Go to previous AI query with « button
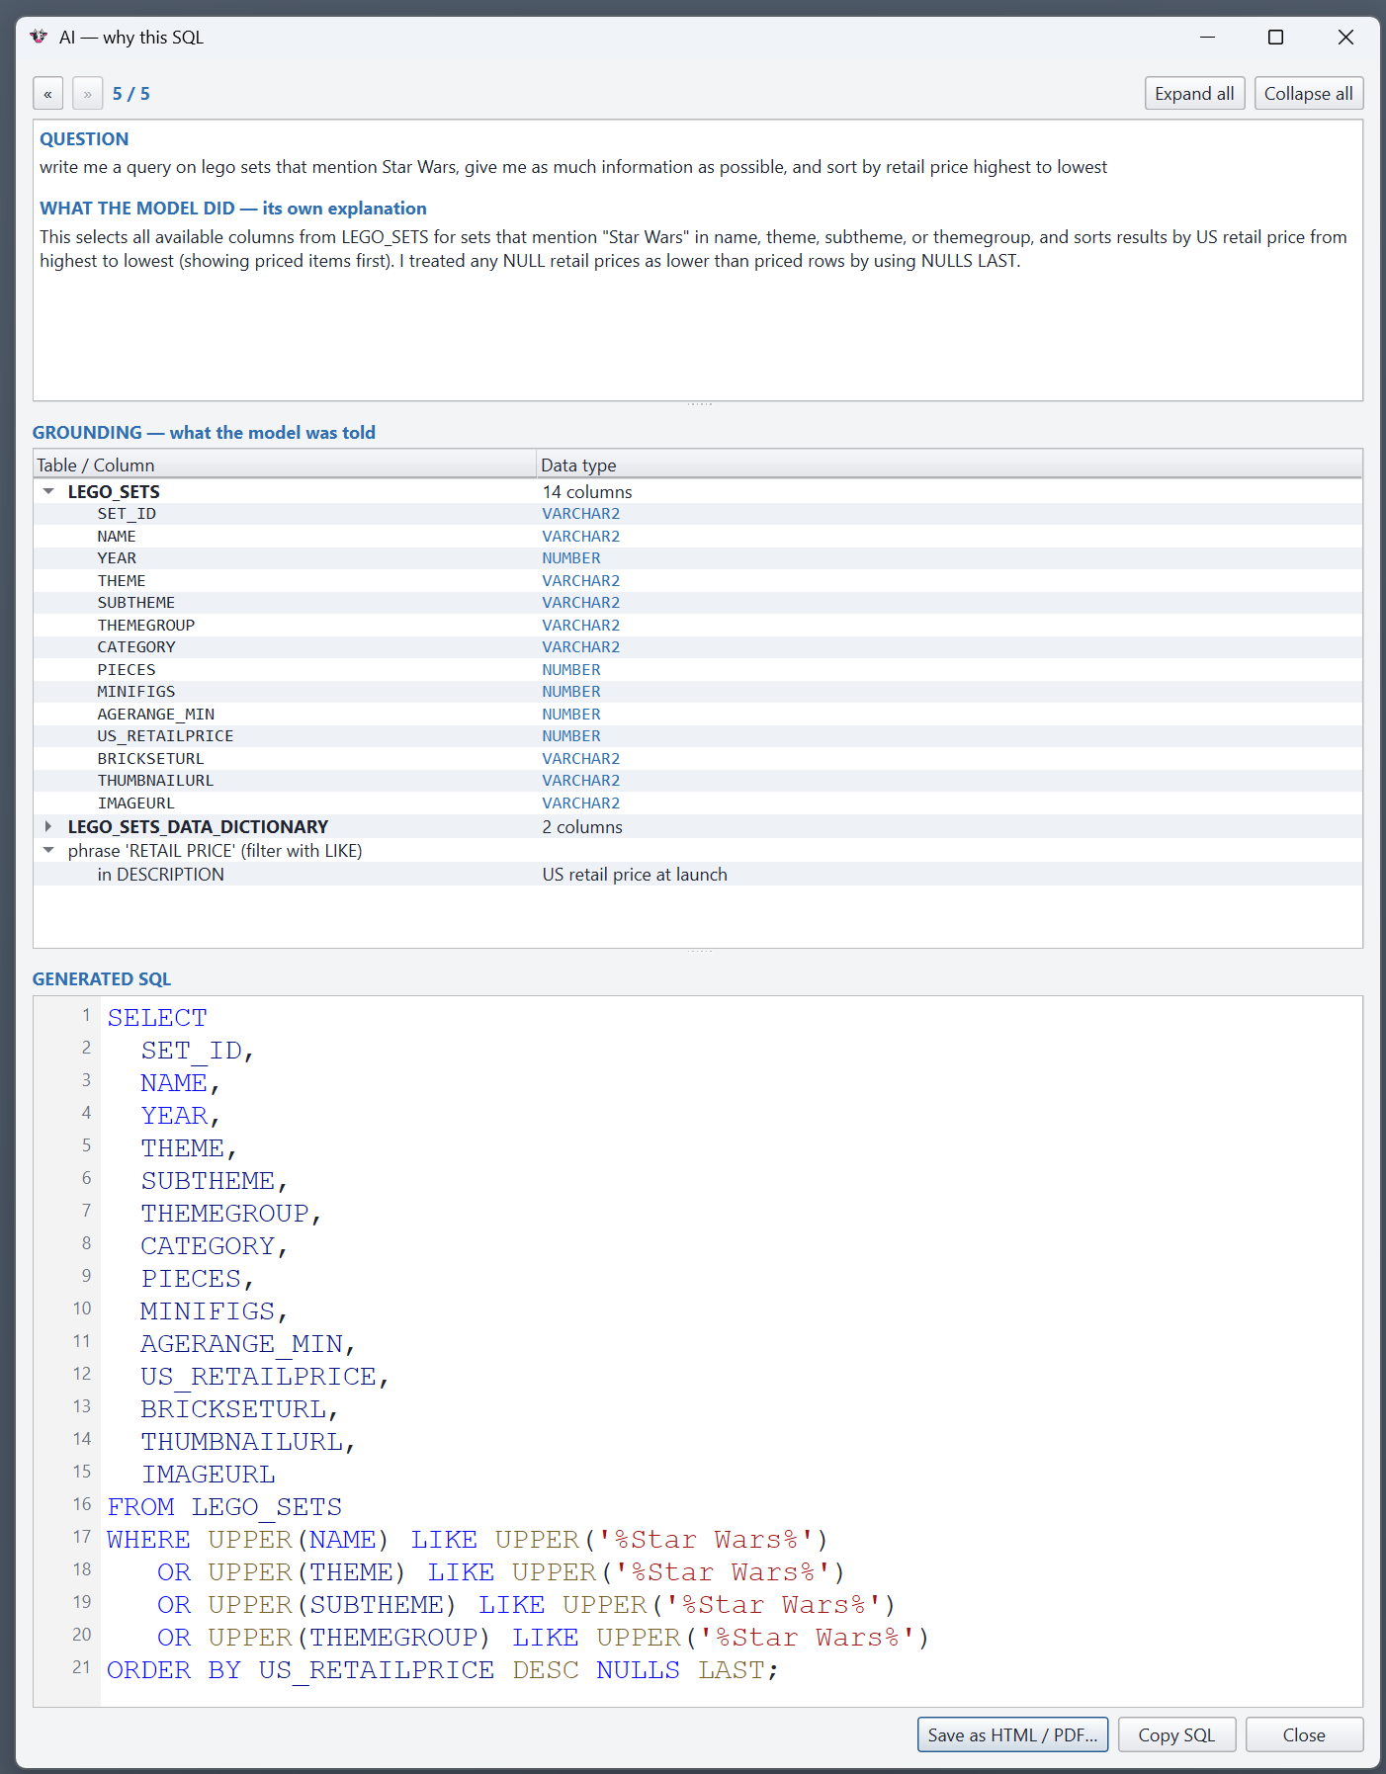Image resolution: width=1386 pixels, height=1774 pixels. tap(47, 94)
